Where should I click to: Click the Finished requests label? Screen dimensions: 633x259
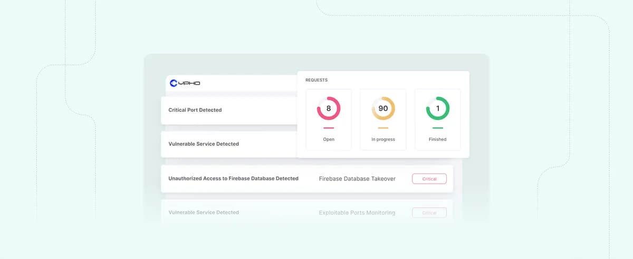[x=437, y=140]
